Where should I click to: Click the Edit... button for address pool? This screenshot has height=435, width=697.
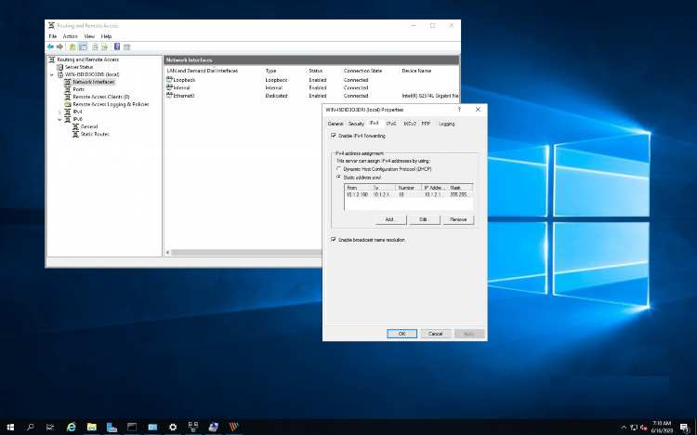tap(424, 219)
